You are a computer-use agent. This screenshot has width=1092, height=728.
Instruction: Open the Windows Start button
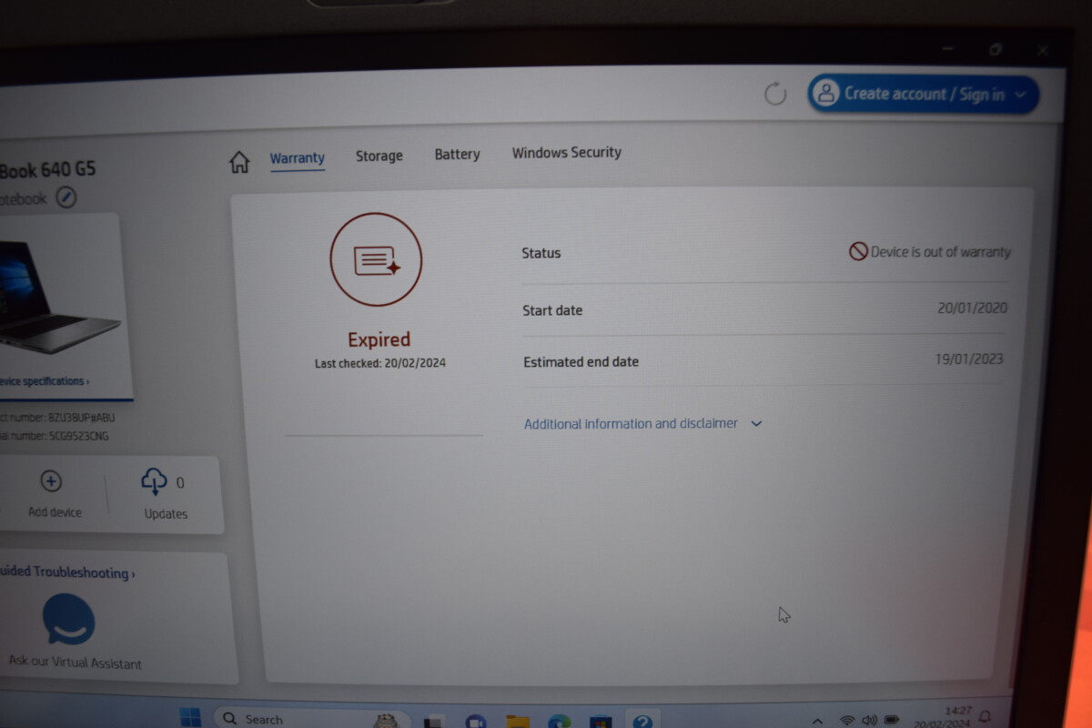click(190, 717)
